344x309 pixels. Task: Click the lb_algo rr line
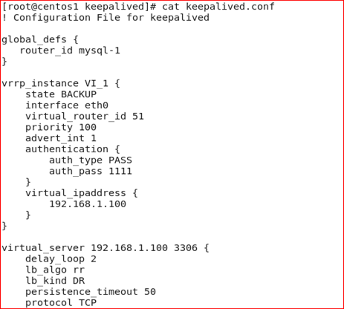click(55, 270)
